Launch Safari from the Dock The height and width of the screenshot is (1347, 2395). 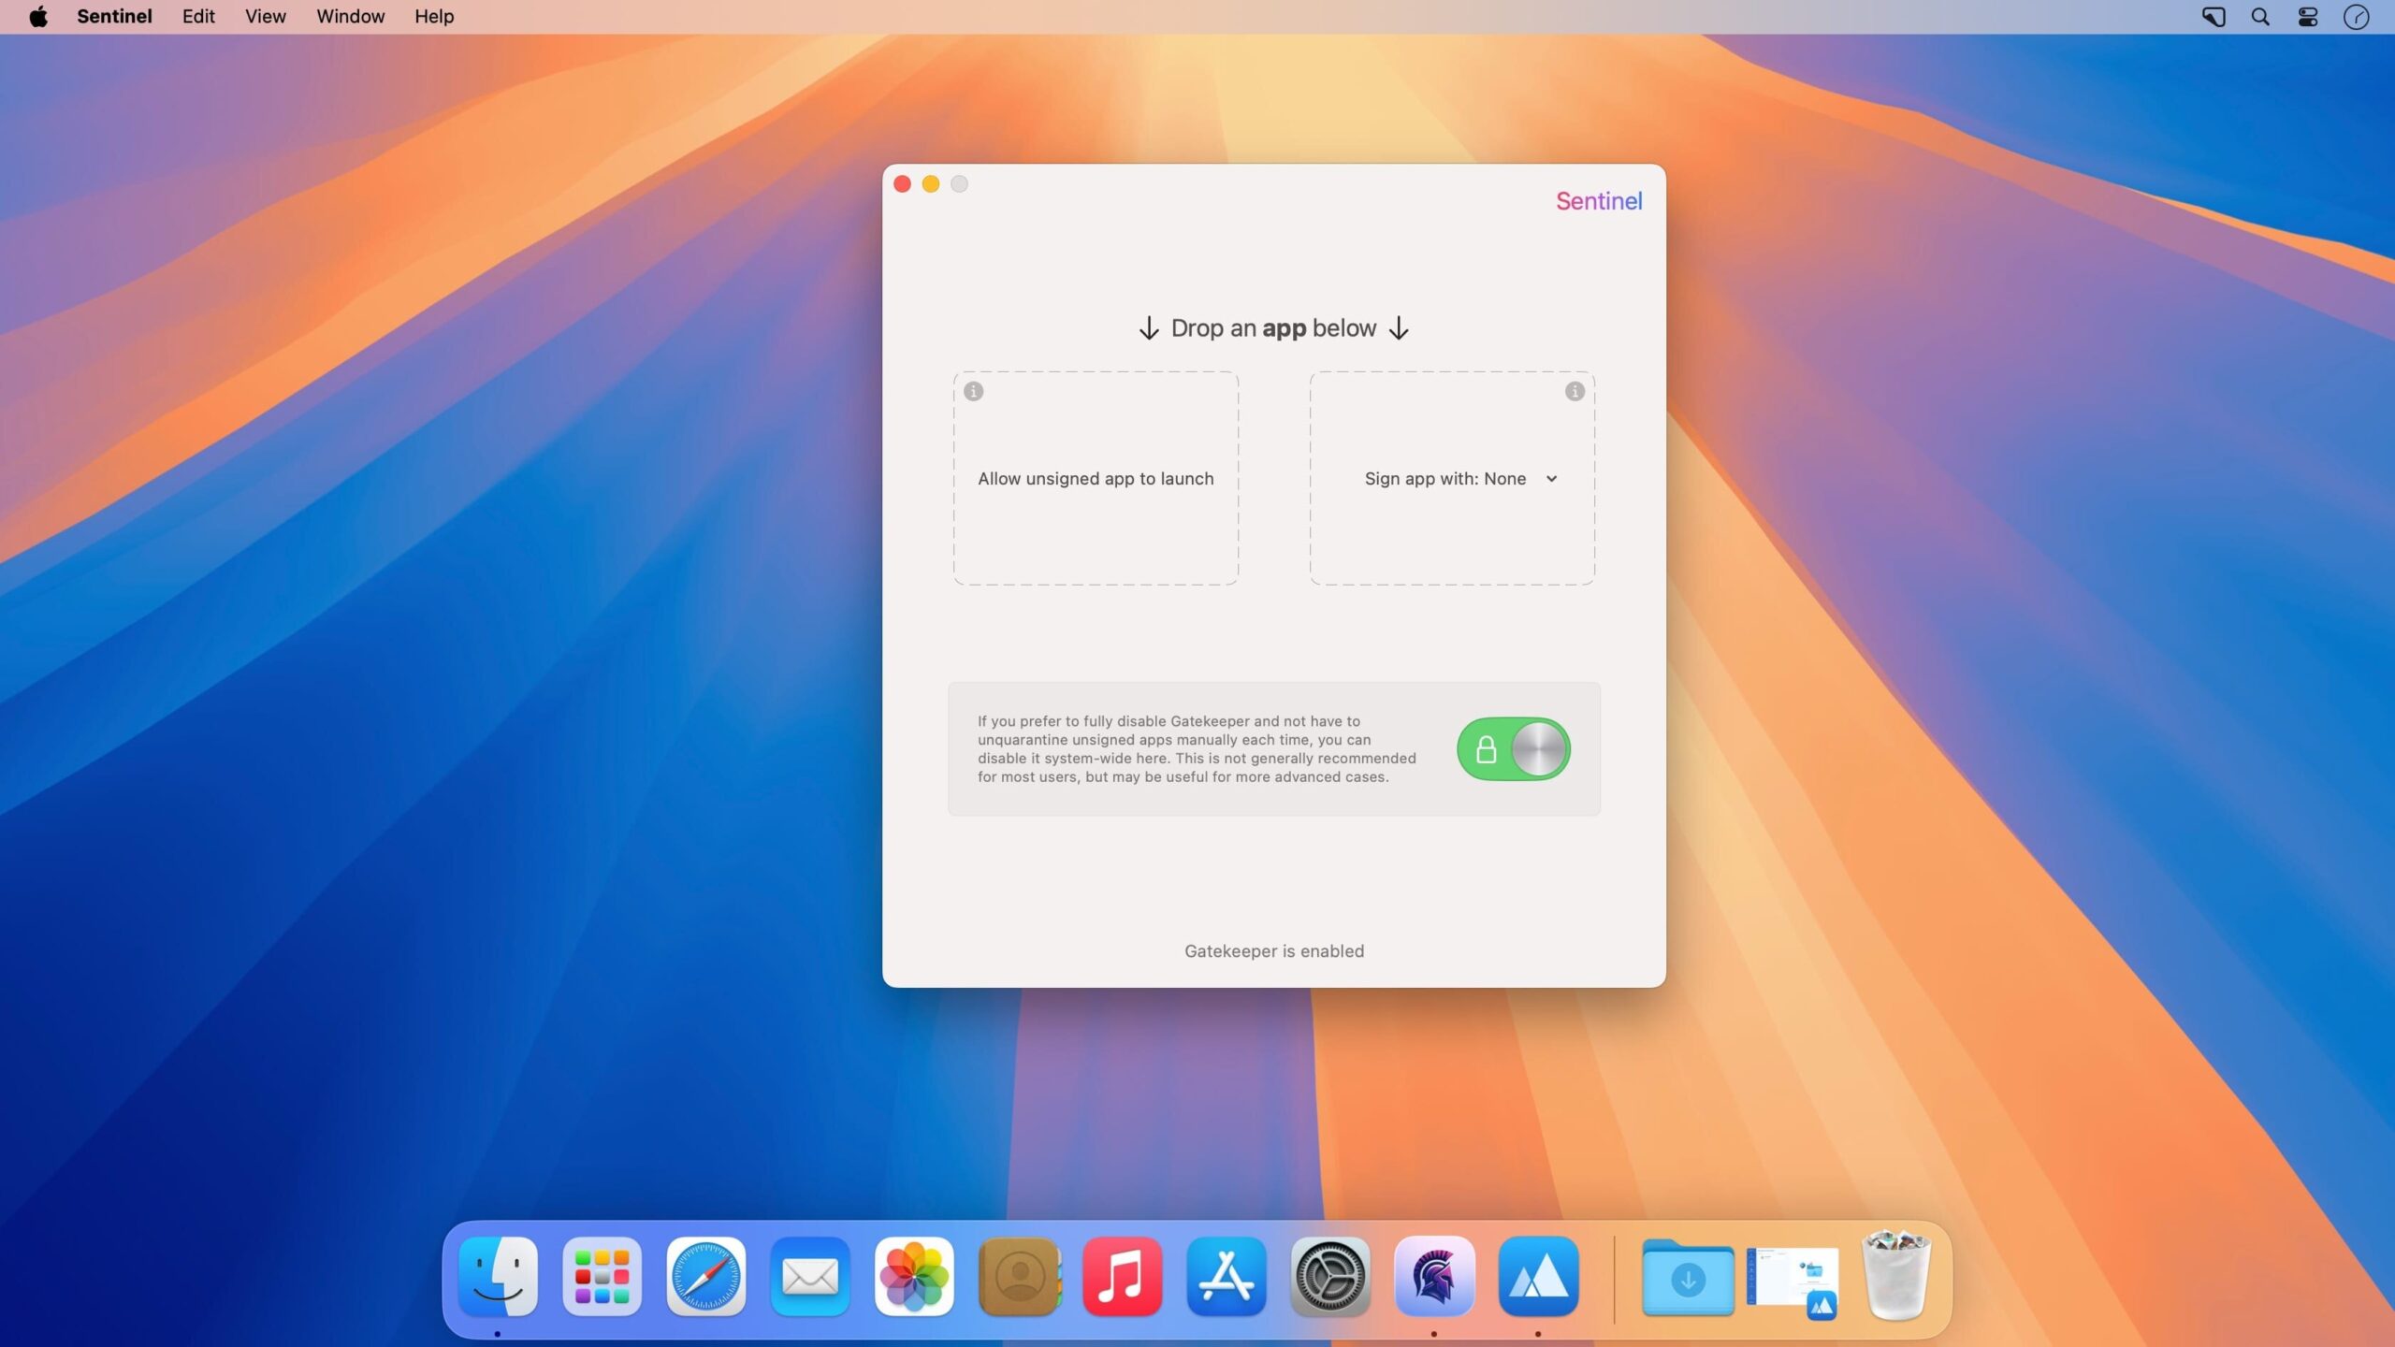pyautogui.click(x=706, y=1276)
